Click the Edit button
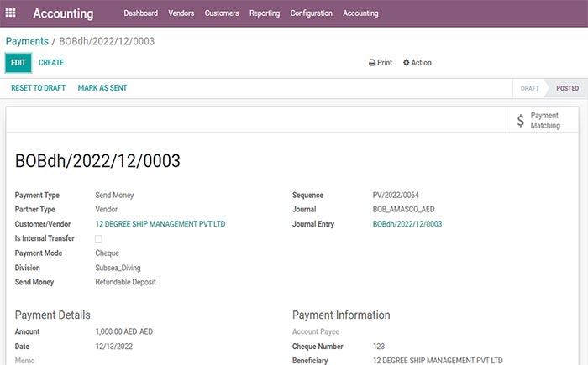This screenshot has height=365, width=588. click(x=18, y=63)
